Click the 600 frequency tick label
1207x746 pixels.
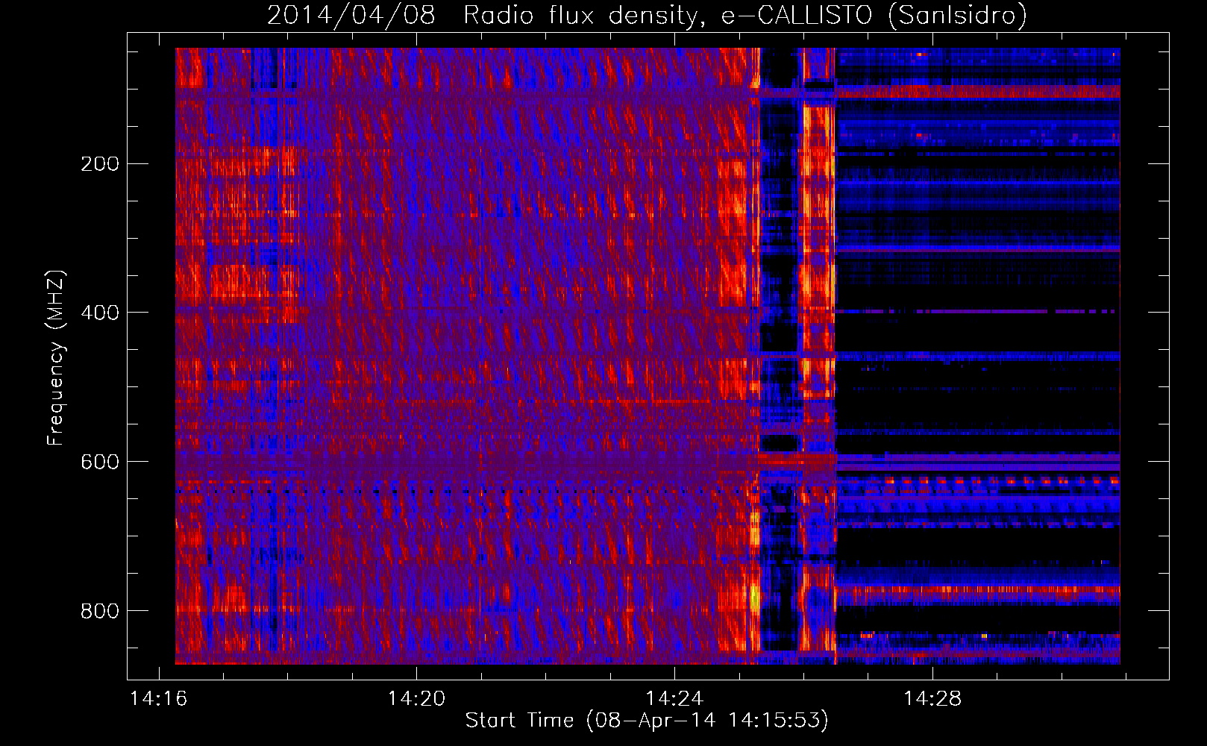pyautogui.click(x=100, y=462)
